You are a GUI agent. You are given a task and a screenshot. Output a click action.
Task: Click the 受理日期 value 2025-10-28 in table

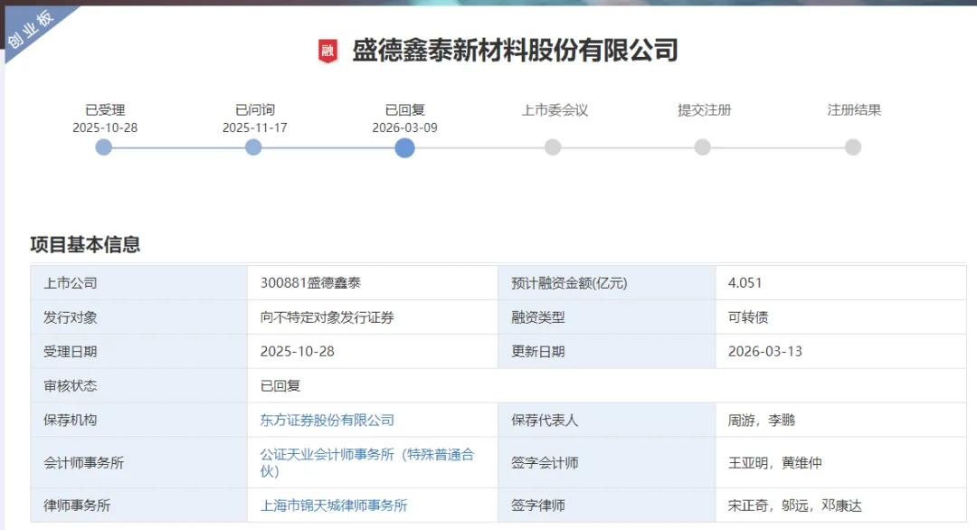(x=298, y=351)
